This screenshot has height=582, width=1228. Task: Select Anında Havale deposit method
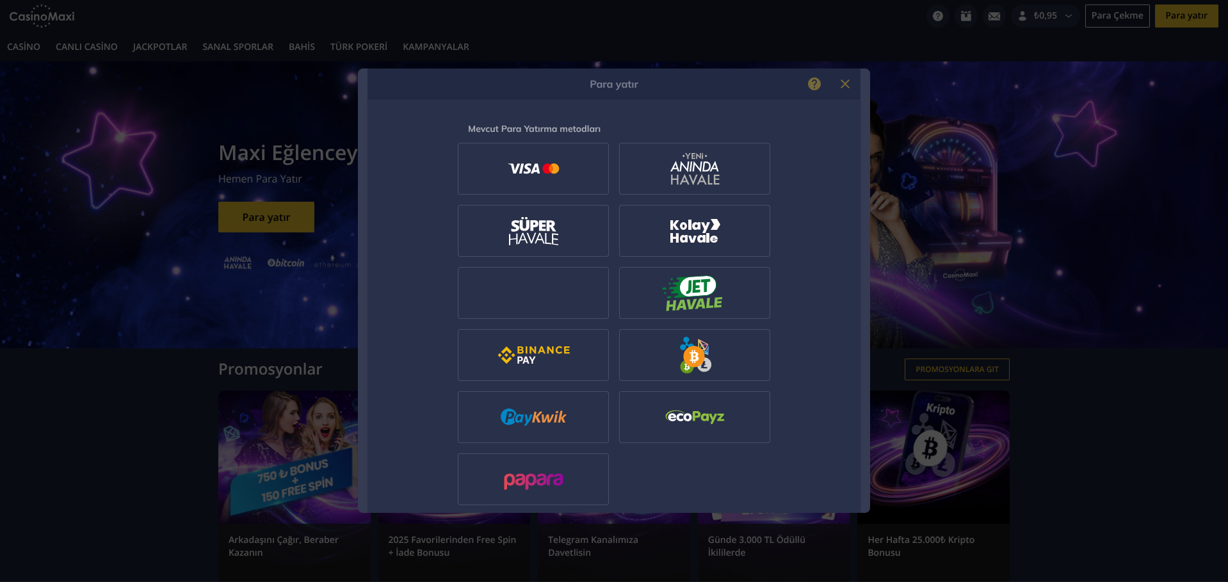pyautogui.click(x=695, y=168)
